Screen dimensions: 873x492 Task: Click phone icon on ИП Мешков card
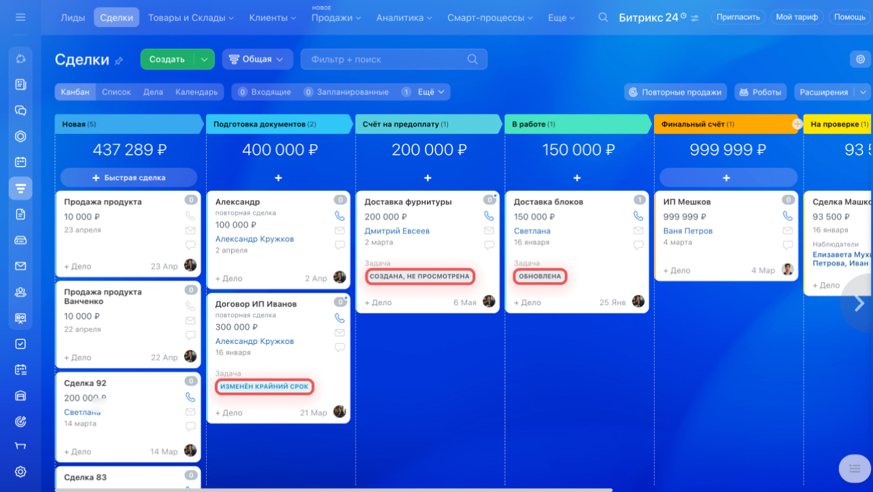tap(787, 216)
